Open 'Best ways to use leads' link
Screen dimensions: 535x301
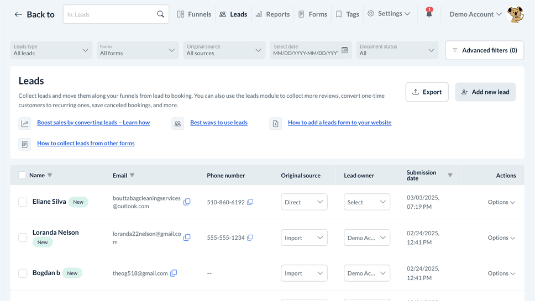[x=219, y=123]
